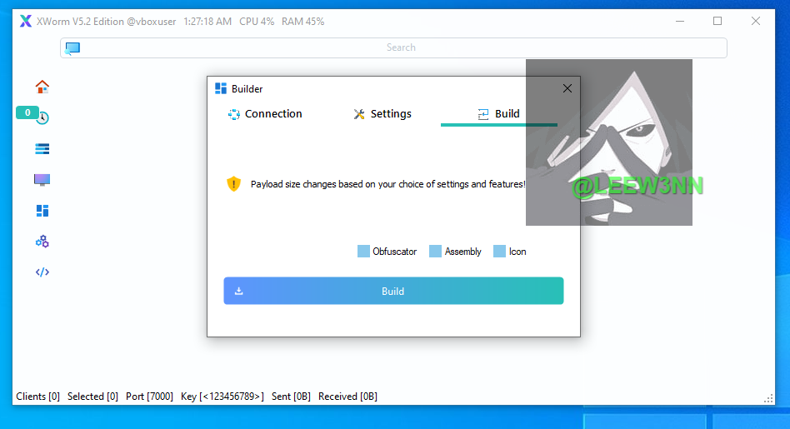790x429 pixels.
Task: Click the yellow shield warning icon
Action: click(233, 183)
